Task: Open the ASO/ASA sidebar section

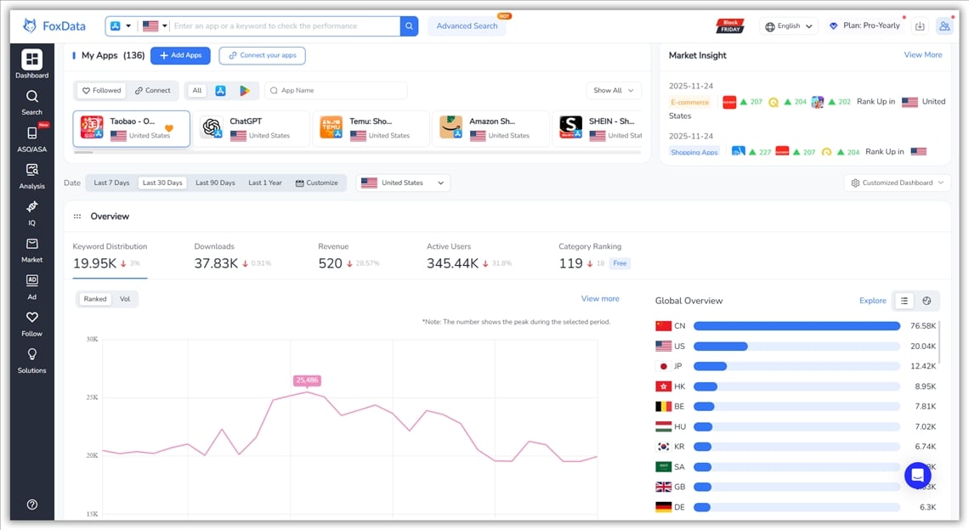Action: click(x=31, y=138)
